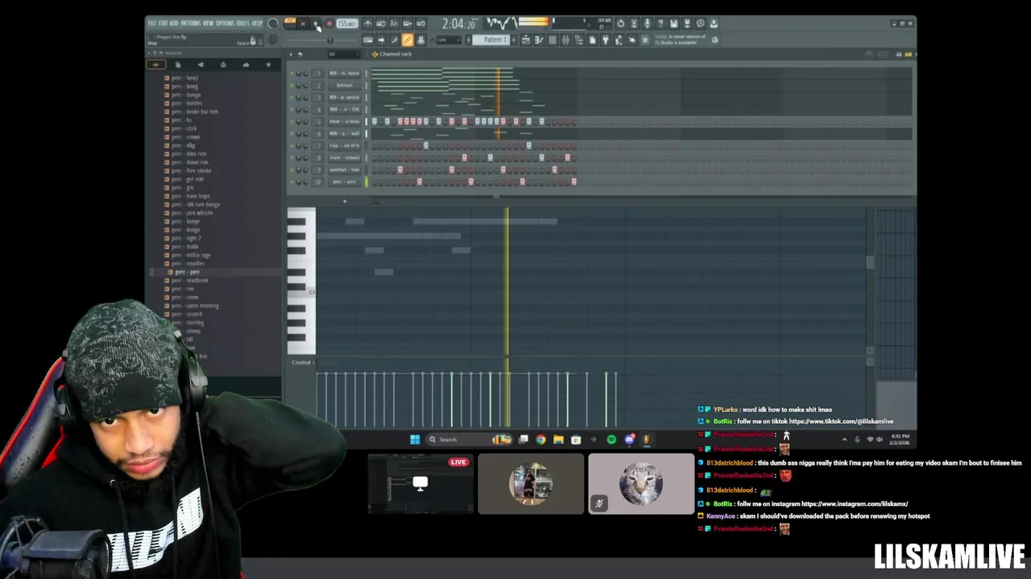
Task: Click the metronome icon in toolbar
Action: 368,23
